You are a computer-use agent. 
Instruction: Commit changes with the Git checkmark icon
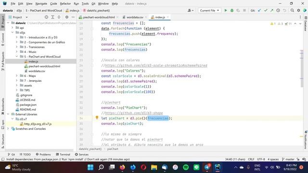pyautogui.click(x=266, y=11)
